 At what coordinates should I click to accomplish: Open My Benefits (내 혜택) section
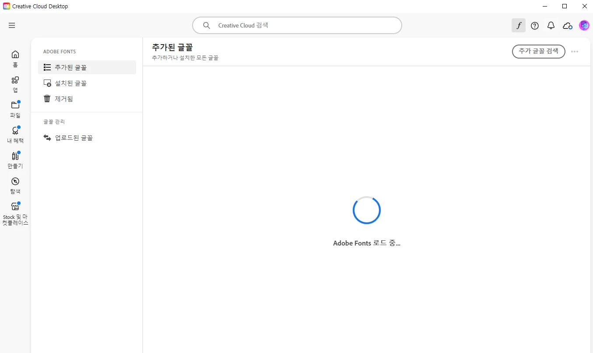(15, 135)
